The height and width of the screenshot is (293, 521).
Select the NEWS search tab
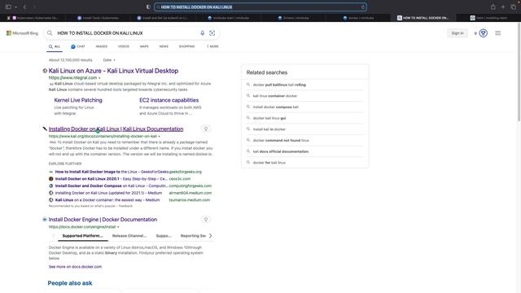pyautogui.click(x=164, y=46)
